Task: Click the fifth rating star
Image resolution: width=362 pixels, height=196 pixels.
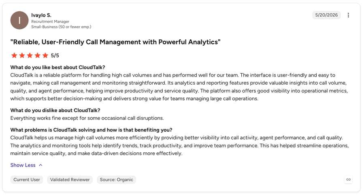Action: tap(45, 55)
